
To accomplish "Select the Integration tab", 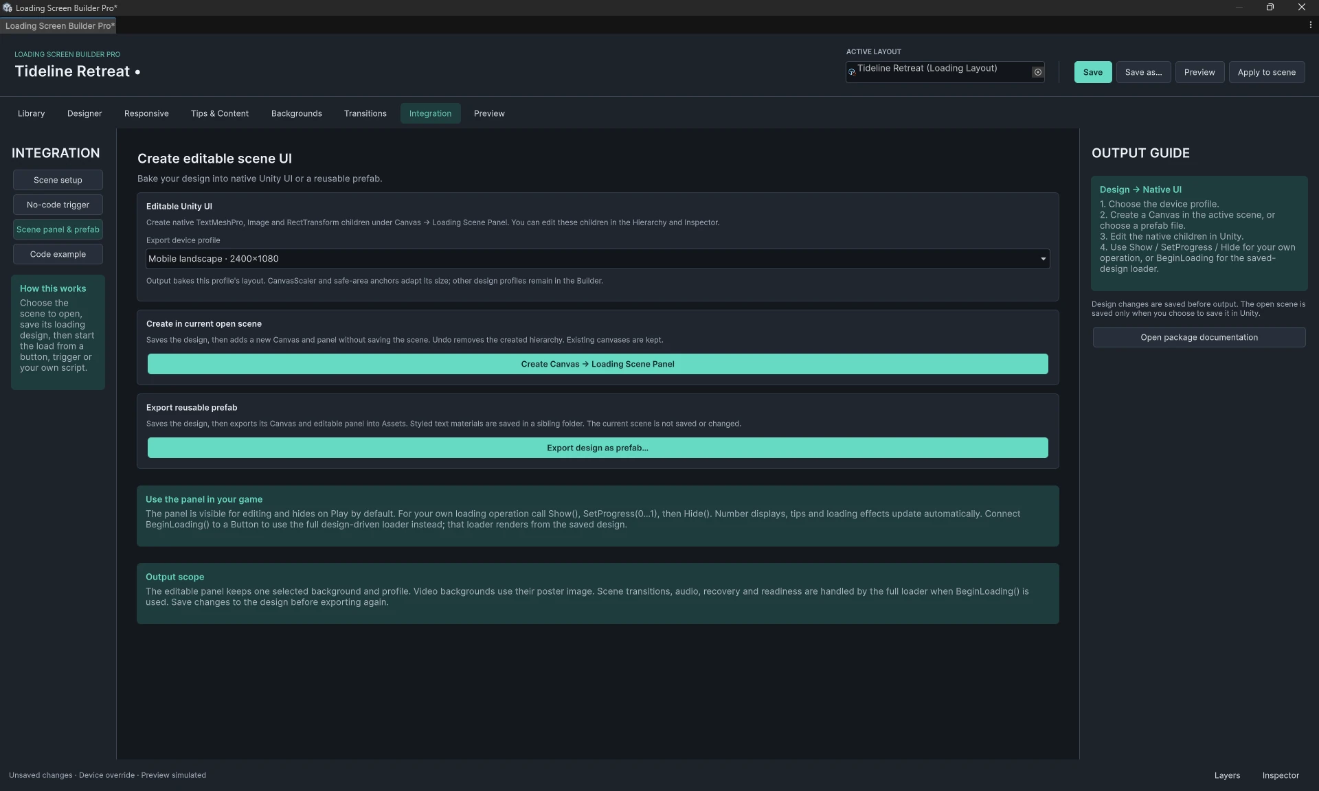I will tap(430, 113).
